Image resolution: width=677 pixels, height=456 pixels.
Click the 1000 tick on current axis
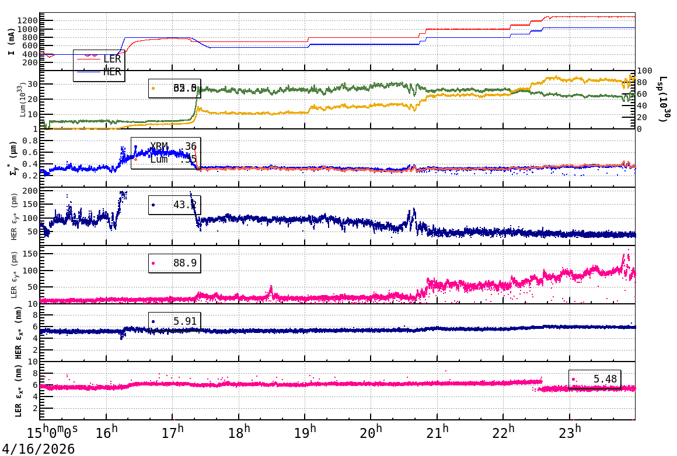tap(28, 29)
